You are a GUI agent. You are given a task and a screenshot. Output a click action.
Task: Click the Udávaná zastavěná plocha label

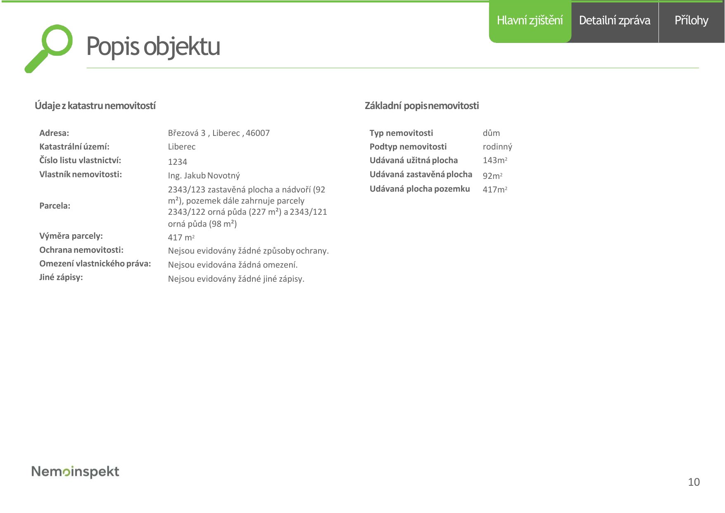pyautogui.click(x=421, y=174)
